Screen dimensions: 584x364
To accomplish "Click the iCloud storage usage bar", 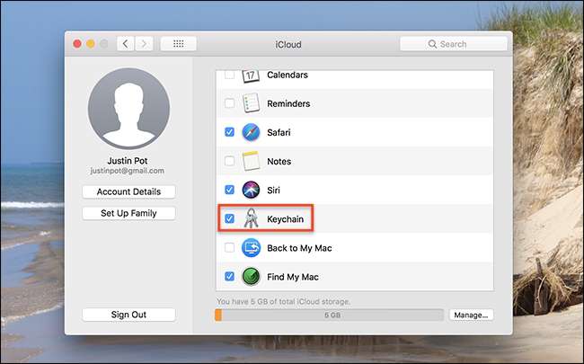I will [329, 315].
